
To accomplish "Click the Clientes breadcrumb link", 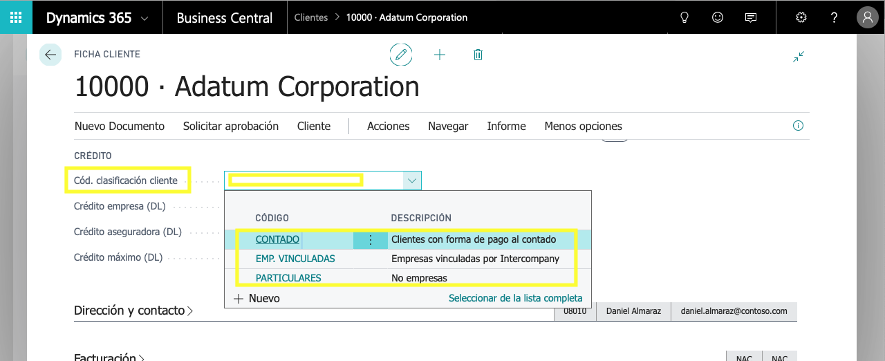I will 311,17.
